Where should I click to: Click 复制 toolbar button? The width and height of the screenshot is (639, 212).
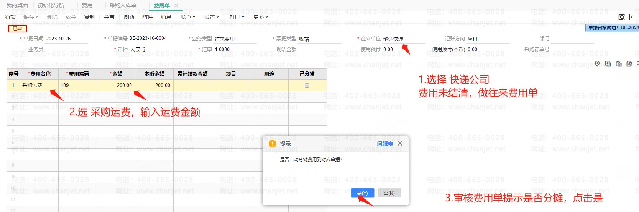pyautogui.click(x=89, y=17)
